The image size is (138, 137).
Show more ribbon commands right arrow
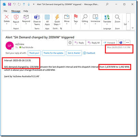[128, 22]
